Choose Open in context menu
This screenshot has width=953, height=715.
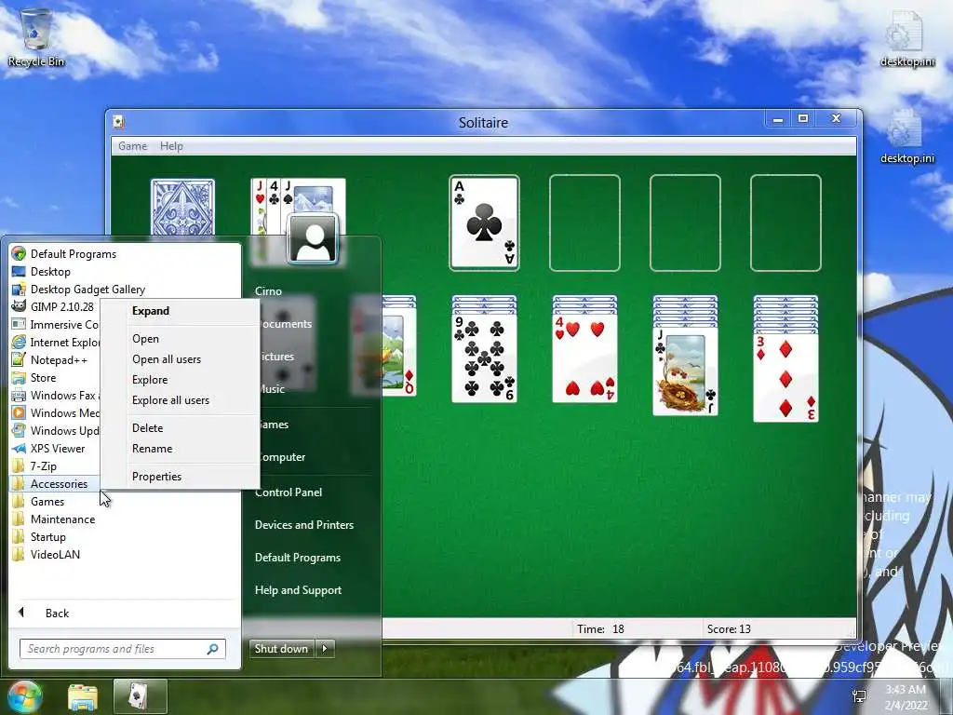(x=180, y=339)
